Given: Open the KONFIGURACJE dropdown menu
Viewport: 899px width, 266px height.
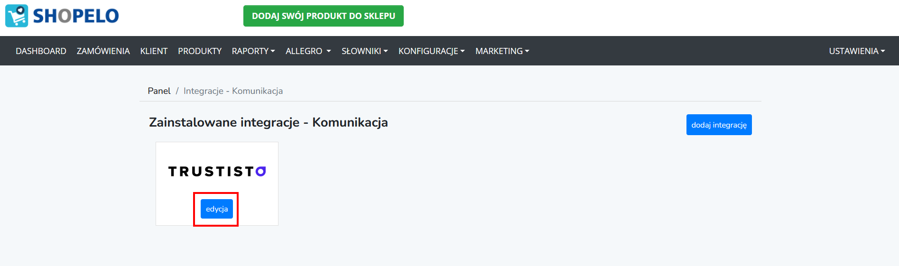Looking at the screenshot, I should point(432,51).
